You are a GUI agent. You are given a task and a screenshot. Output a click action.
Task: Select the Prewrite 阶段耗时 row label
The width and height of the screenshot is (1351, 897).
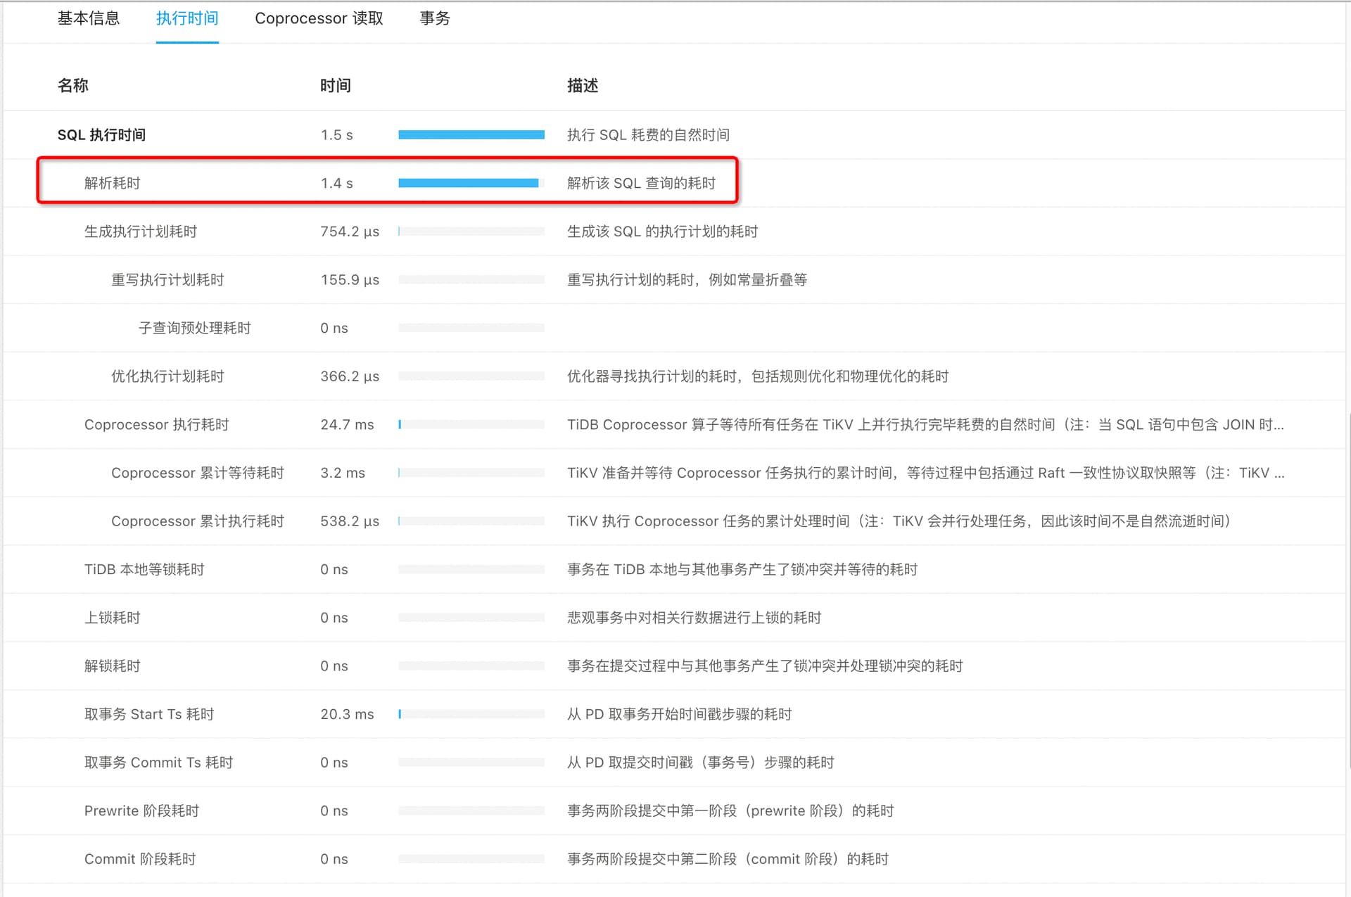coord(141,810)
